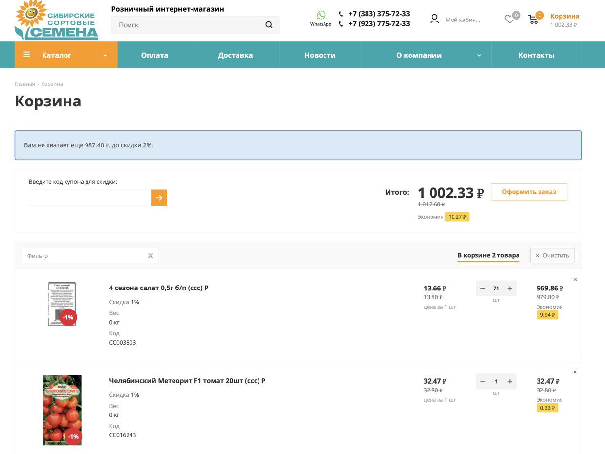
Task: Click the Челябинский Метеорит tomato thumbnail
Action: [x=62, y=410]
